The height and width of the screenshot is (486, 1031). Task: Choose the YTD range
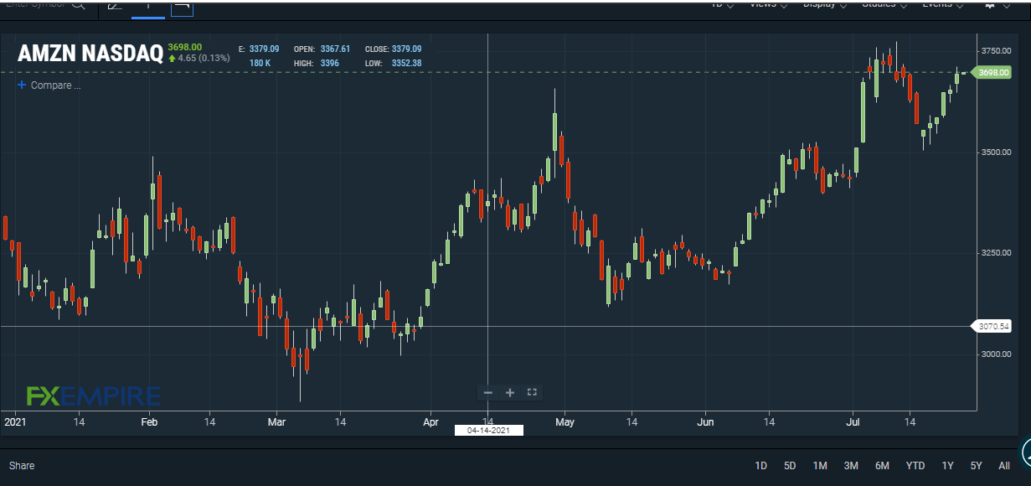point(915,465)
